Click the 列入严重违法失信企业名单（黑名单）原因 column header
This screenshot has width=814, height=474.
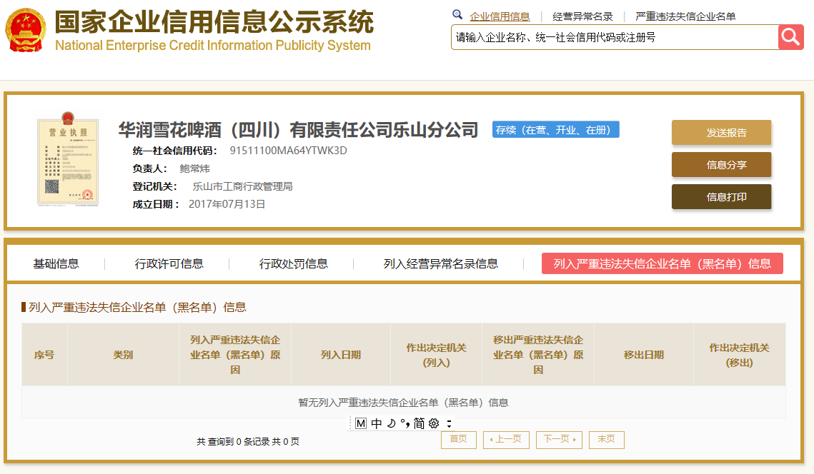coord(235,355)
